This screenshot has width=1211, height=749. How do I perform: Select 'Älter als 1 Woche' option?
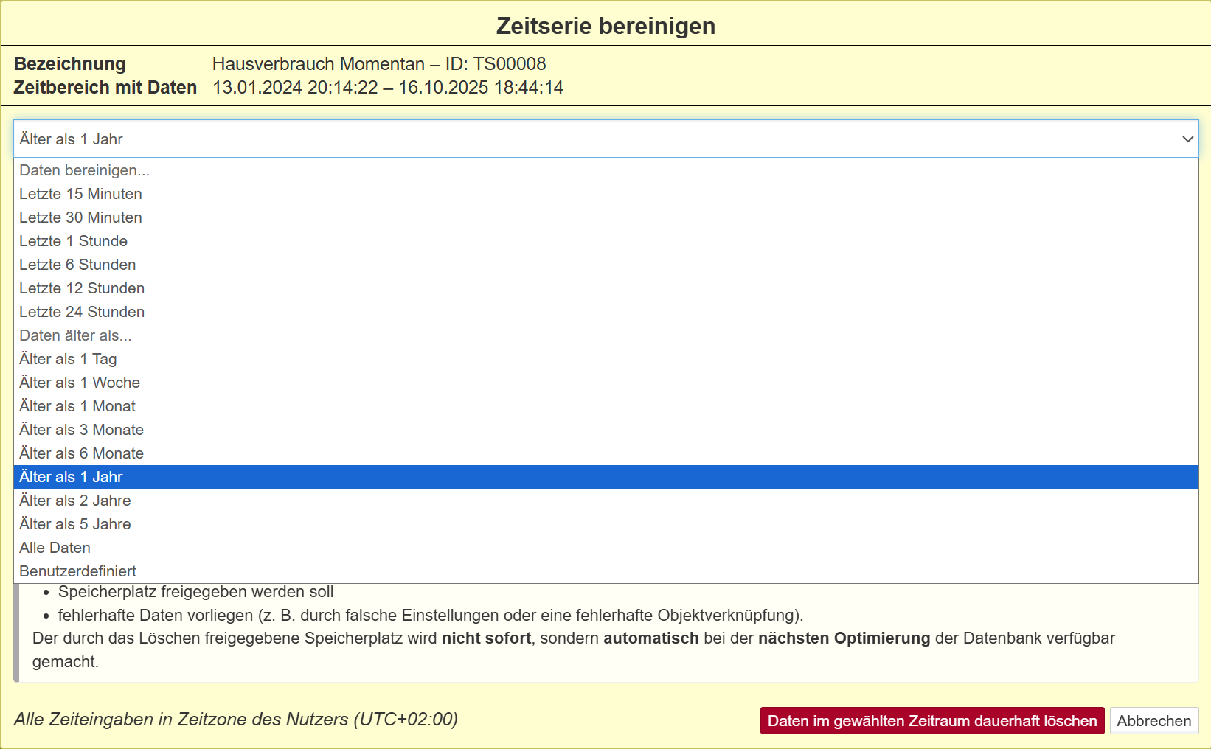pos(80,383)
